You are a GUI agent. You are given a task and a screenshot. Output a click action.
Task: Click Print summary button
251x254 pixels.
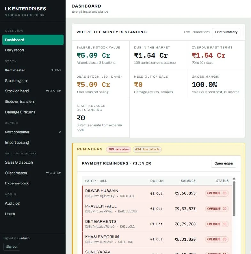click(x=226, y=32)
